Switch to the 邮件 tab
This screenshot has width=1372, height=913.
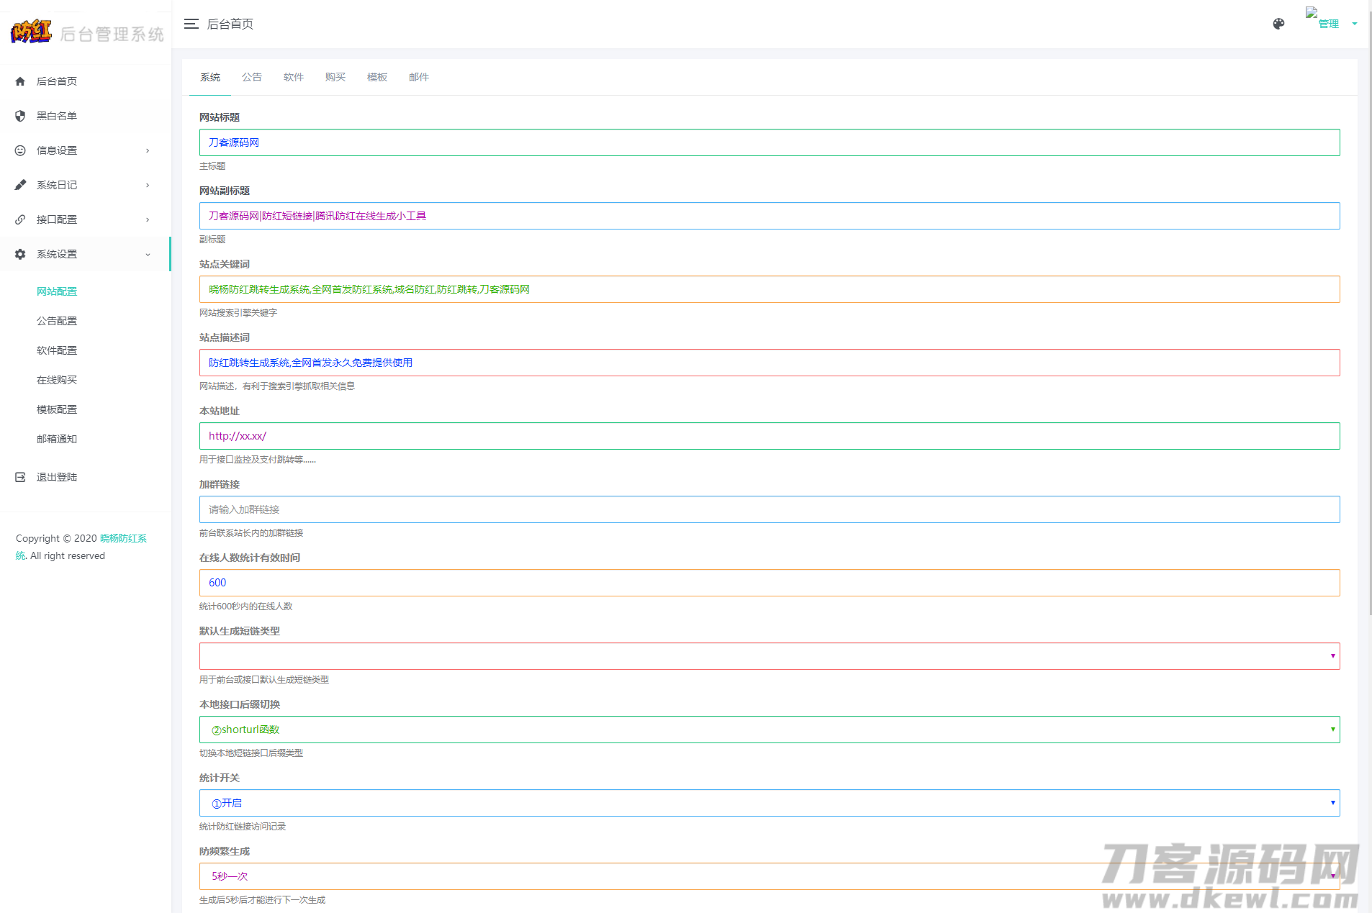(x=419, y=77)
